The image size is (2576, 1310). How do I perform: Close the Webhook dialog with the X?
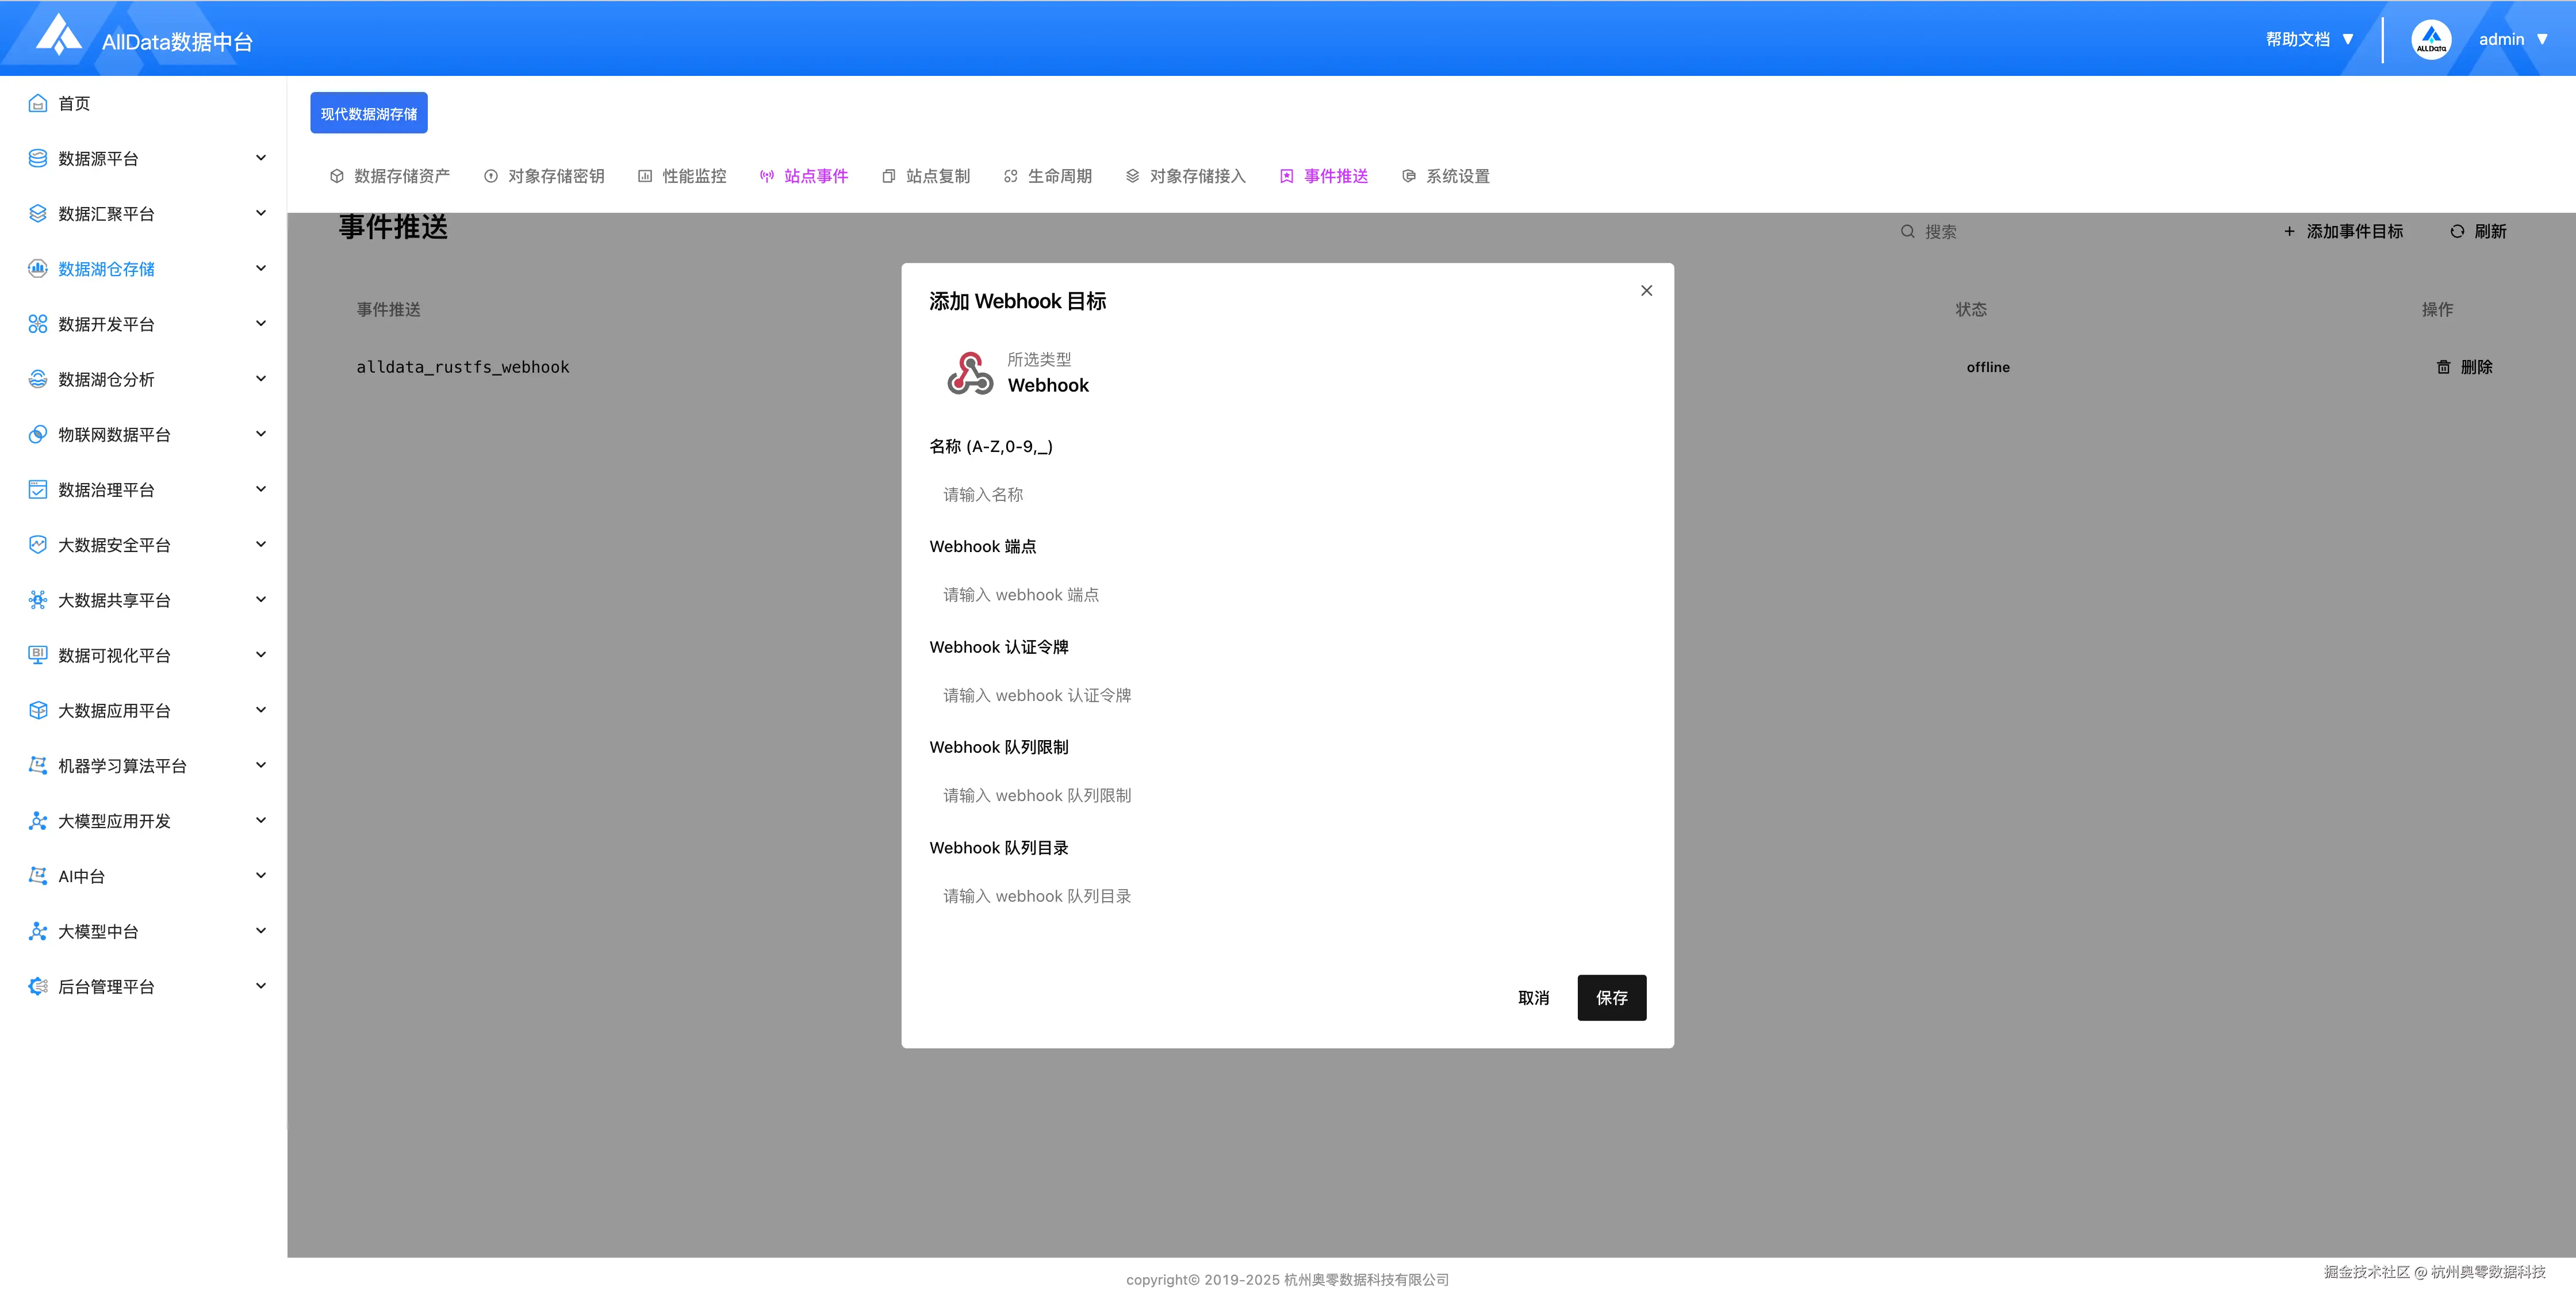click(1646, 291)
